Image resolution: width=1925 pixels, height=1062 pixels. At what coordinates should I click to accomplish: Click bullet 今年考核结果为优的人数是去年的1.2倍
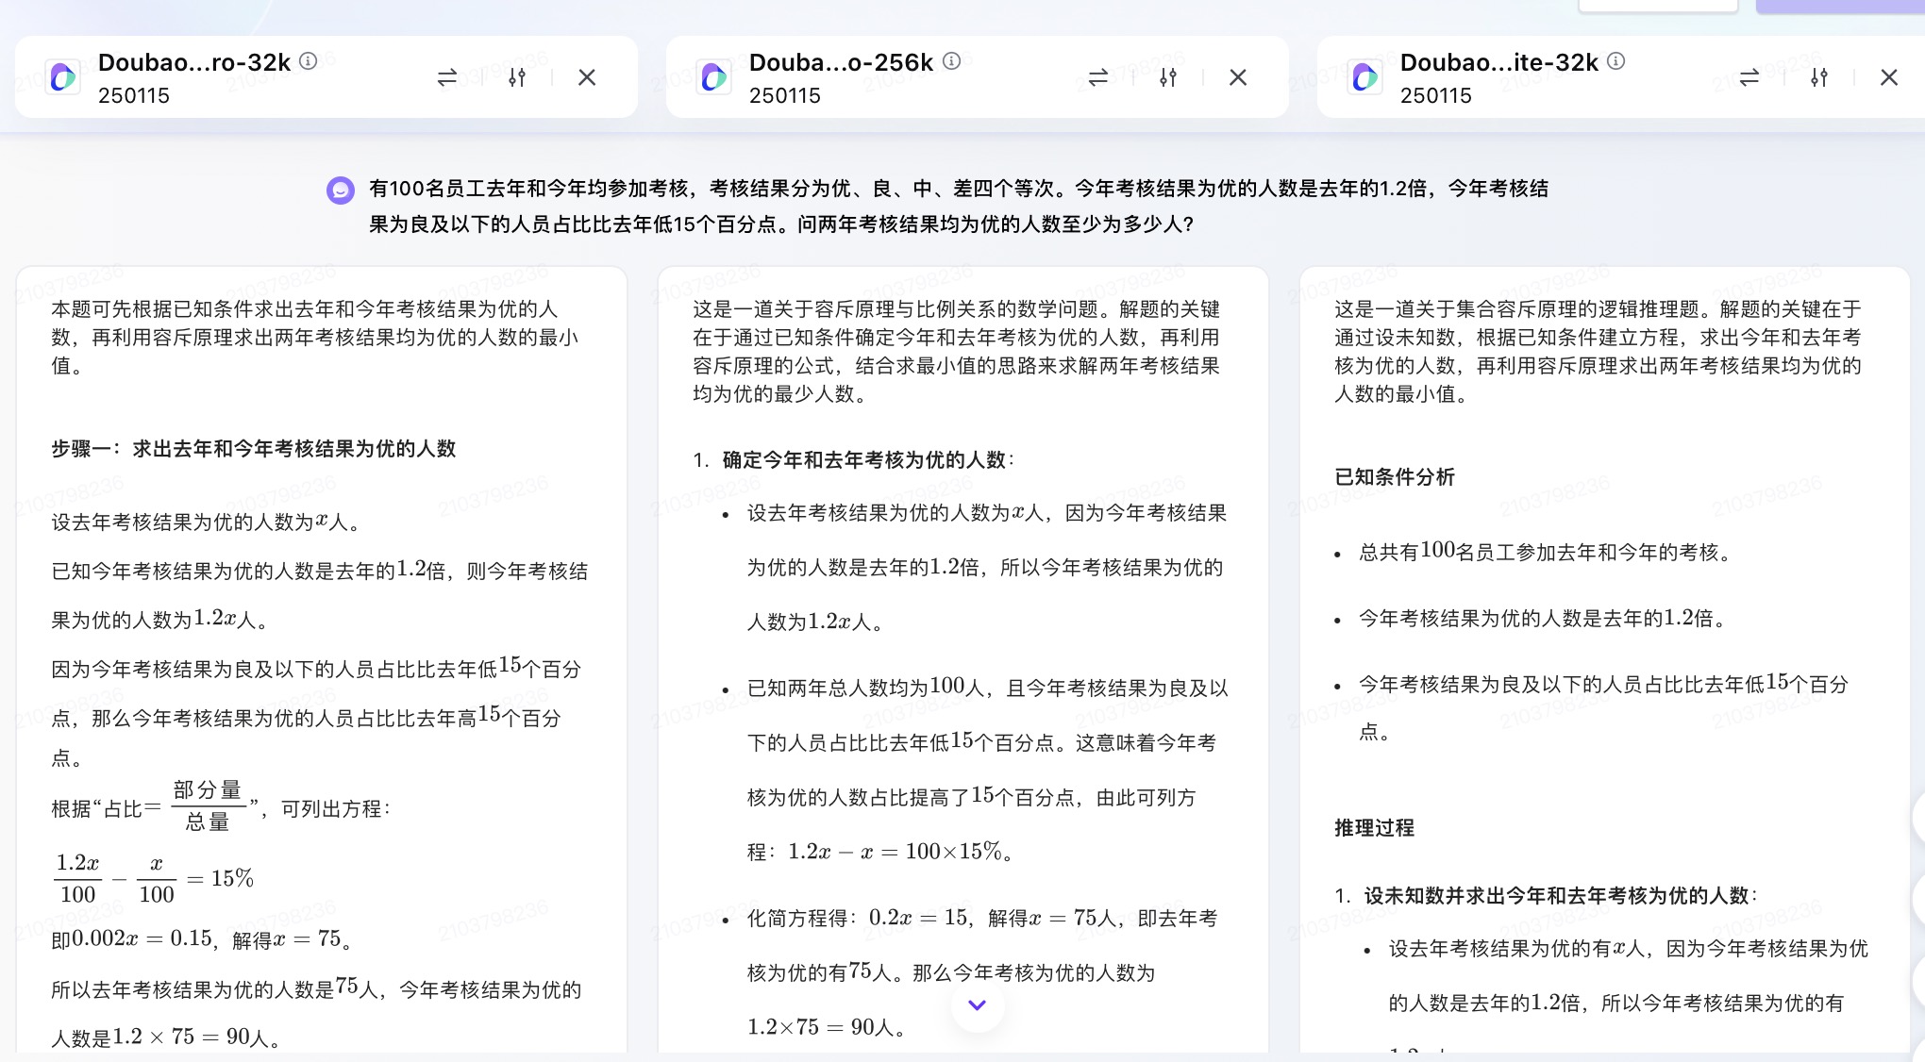(x=1542, y=619)
